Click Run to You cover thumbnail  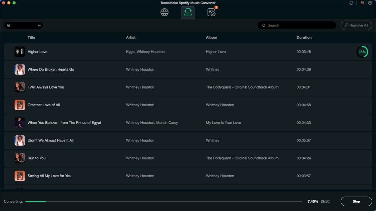coord(20,158)
